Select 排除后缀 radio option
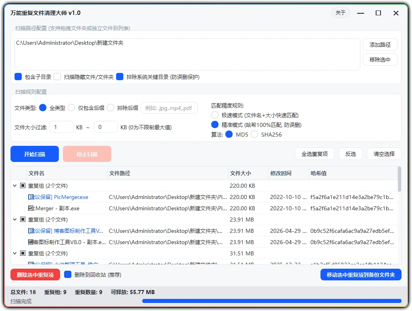 tap(110, 108)
